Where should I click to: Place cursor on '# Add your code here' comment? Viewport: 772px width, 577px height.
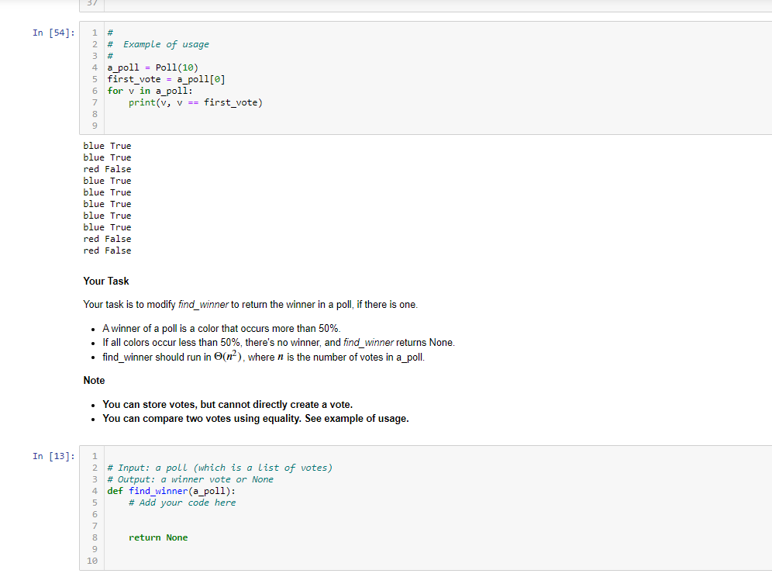(182, 503)
